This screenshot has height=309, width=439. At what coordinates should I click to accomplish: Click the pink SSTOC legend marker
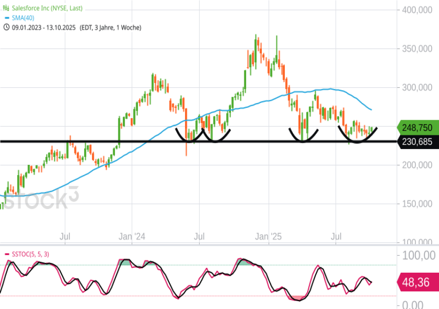[6, 254]
